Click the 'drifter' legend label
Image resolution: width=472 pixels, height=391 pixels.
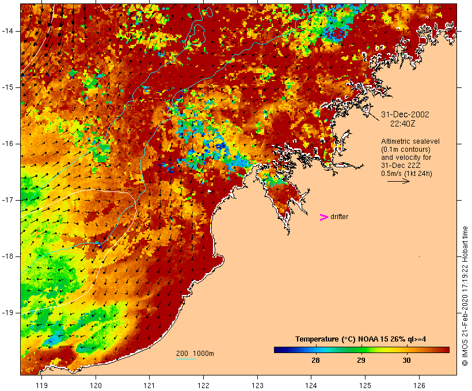pos(339,217)
